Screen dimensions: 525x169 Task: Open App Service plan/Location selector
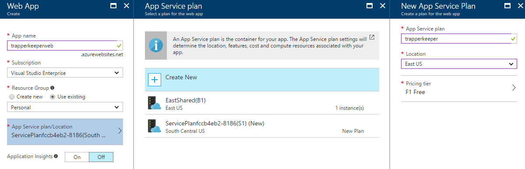[65, 132]
